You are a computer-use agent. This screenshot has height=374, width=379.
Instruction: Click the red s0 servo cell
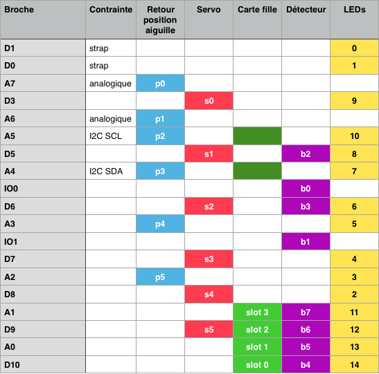tap(209, 101)
